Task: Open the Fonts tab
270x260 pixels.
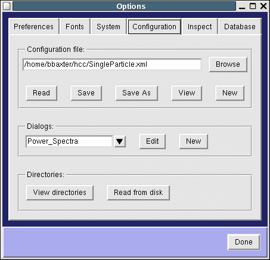Action: pos(75,27)
